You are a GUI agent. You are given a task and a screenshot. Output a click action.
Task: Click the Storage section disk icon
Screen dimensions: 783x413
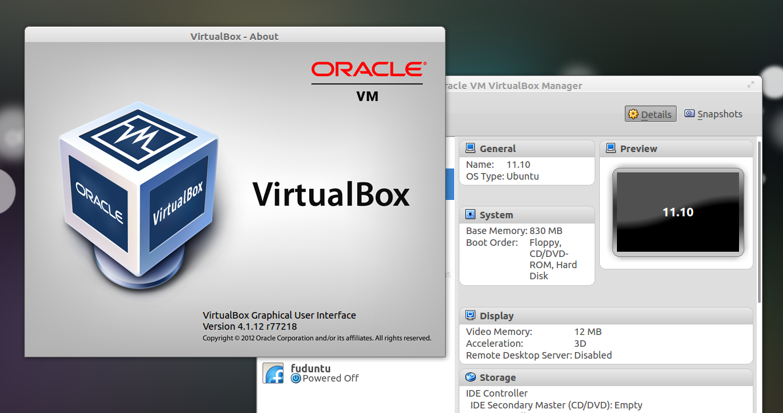click(470, 377)
